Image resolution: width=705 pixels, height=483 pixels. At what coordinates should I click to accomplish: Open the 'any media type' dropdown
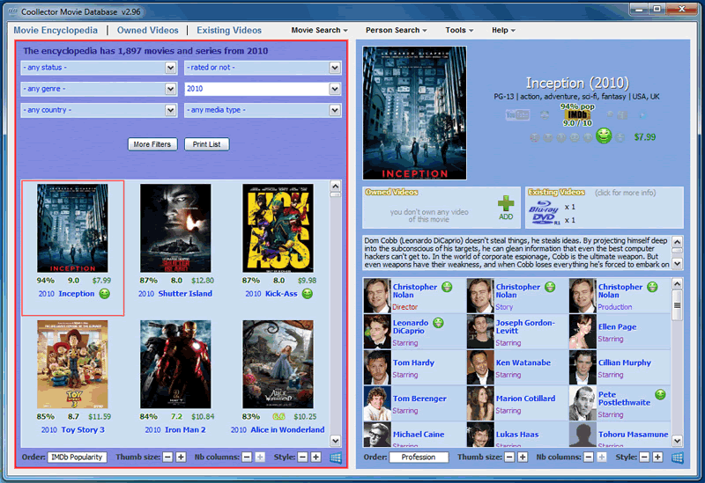[x=263, y=110]
